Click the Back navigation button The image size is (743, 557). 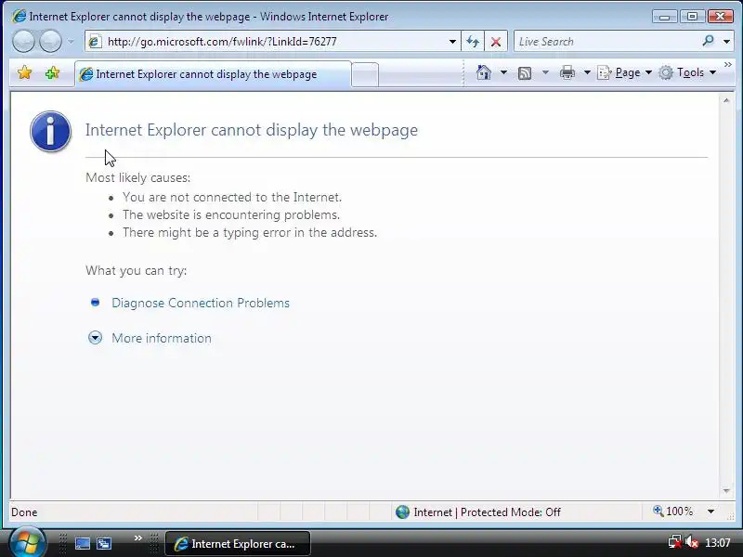pos(24,41)
